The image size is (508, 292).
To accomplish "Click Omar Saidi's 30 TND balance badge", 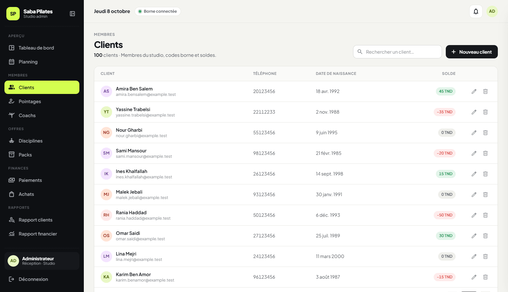I will pyautogui.click(x=445, y=236).
